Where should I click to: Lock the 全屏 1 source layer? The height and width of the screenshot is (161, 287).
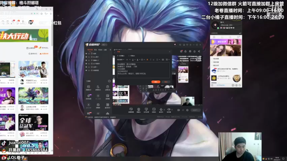pos(89,67)
